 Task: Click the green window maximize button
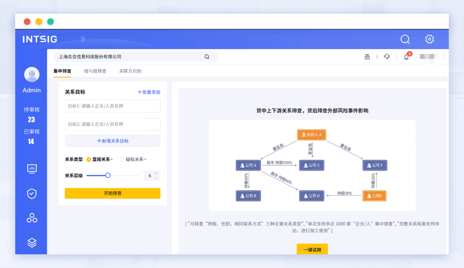51,22
